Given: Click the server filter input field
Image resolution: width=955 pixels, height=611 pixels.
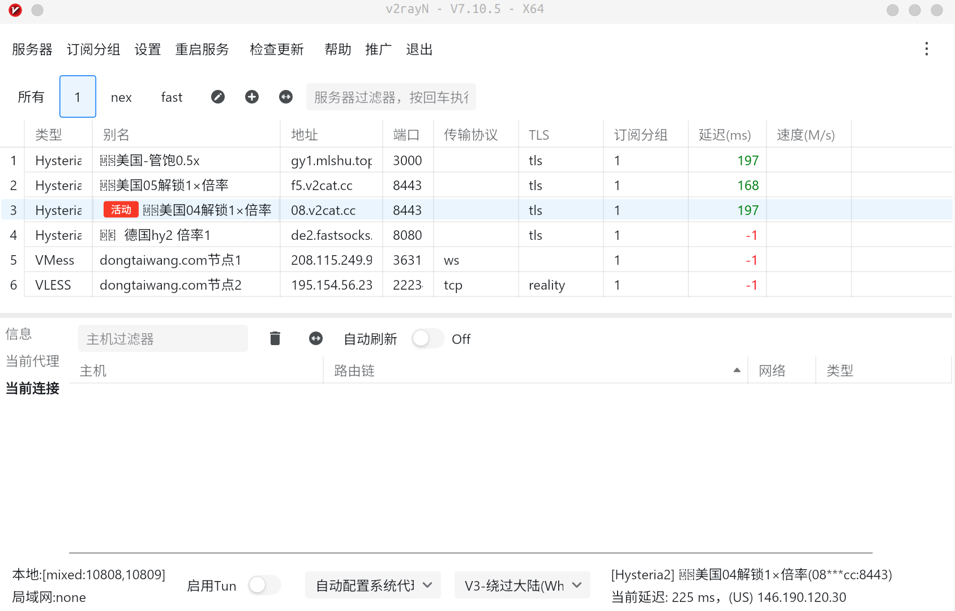Looking at the screenshot, I should 391,97.
